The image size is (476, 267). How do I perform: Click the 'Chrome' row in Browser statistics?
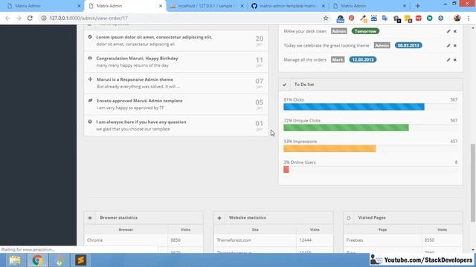(x=144, y=240)
